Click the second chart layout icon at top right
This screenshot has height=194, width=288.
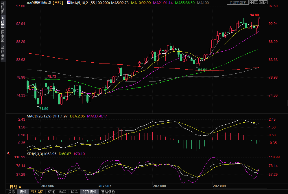click(x=256, y=3)
